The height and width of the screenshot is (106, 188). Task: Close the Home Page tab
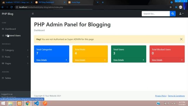click(x=98, y=2)
